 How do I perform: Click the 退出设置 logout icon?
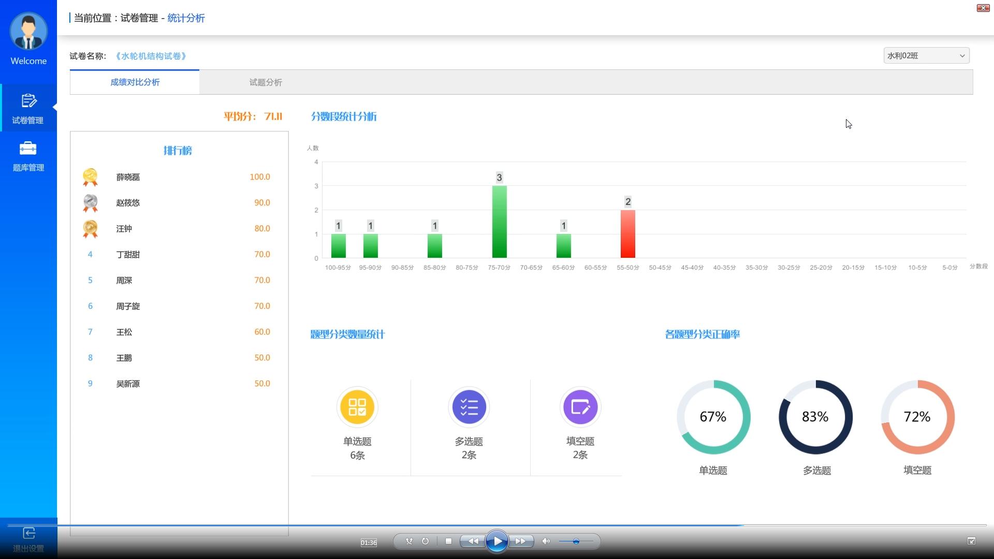point(28,534)
